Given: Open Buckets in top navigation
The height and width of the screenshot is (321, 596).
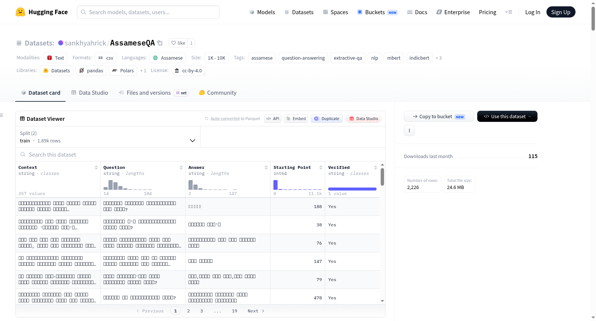Looking at the screenshot, I should point(377,12).
